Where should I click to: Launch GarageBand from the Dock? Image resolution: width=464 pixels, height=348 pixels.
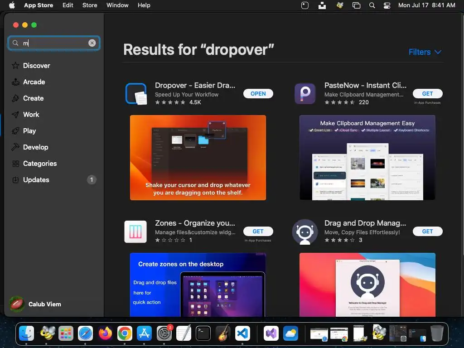point(222,333)
